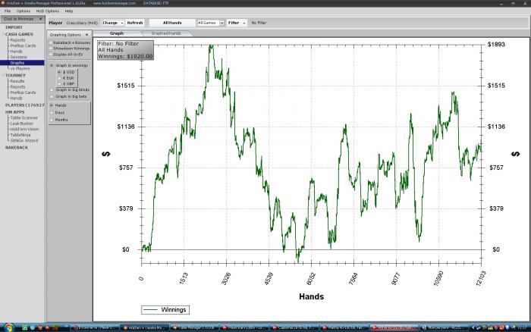This screenshot has width=531, height=332.
Task: Click the Refresh button
Action: (x=135, y=23)
